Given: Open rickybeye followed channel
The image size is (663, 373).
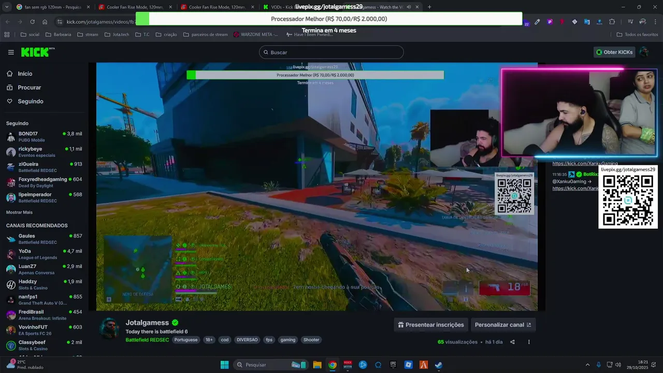Looking at the screenshot, I should coord(44,152).
